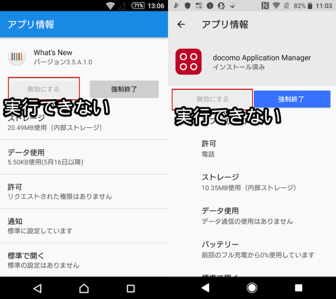This screenshot has width=336, height=299.
Task: Open データ使用 row with no data usage
Action: coord(252,216)
